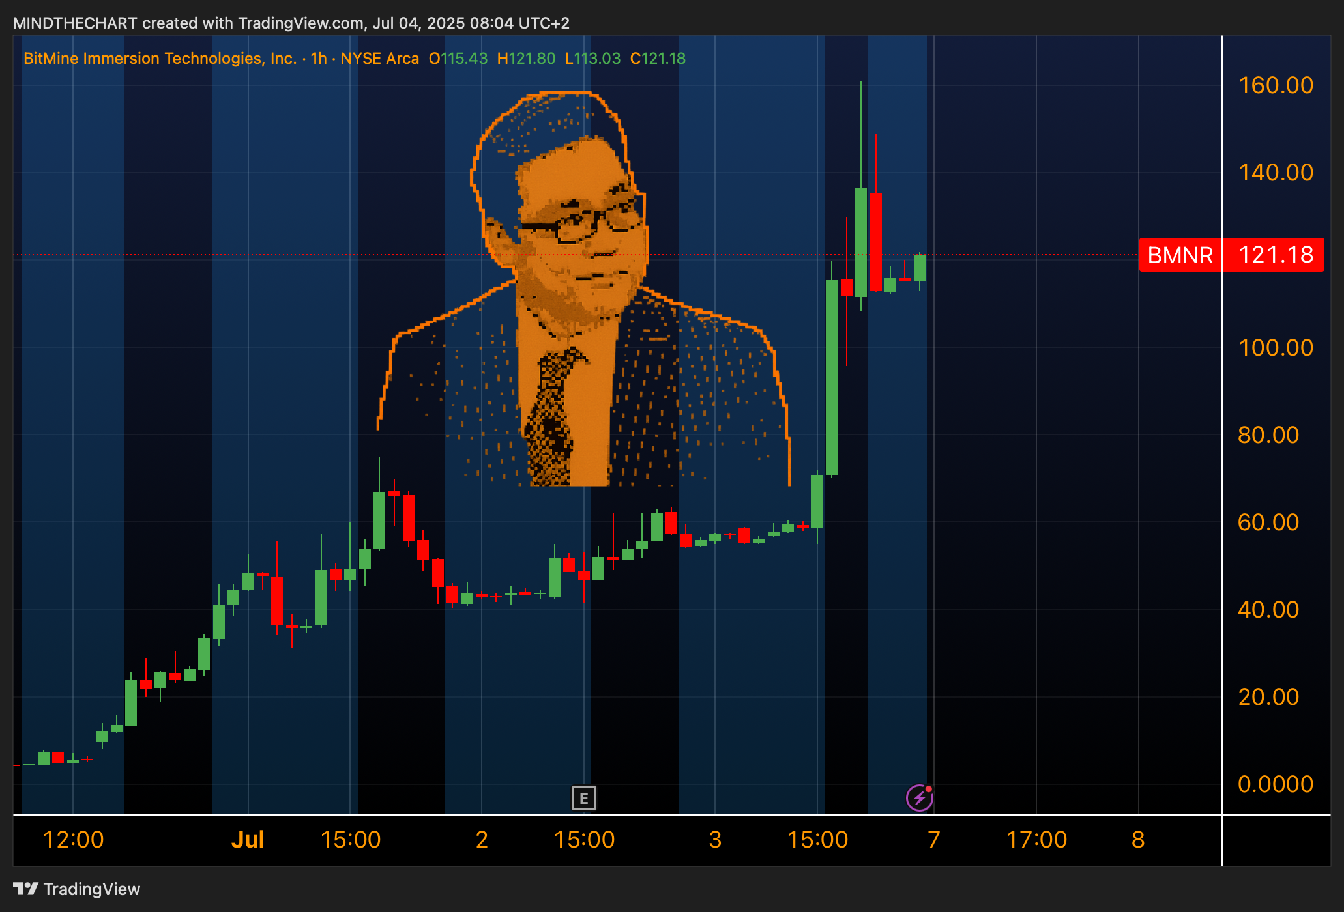Click the purple lightning bolt event icon

pyautogui.click(x=920, y=797)
